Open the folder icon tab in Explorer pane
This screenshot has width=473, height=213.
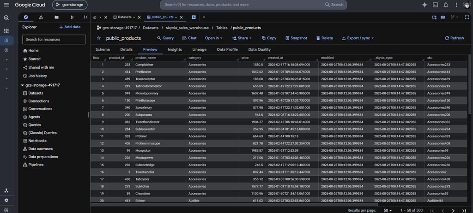pos(56,17)
